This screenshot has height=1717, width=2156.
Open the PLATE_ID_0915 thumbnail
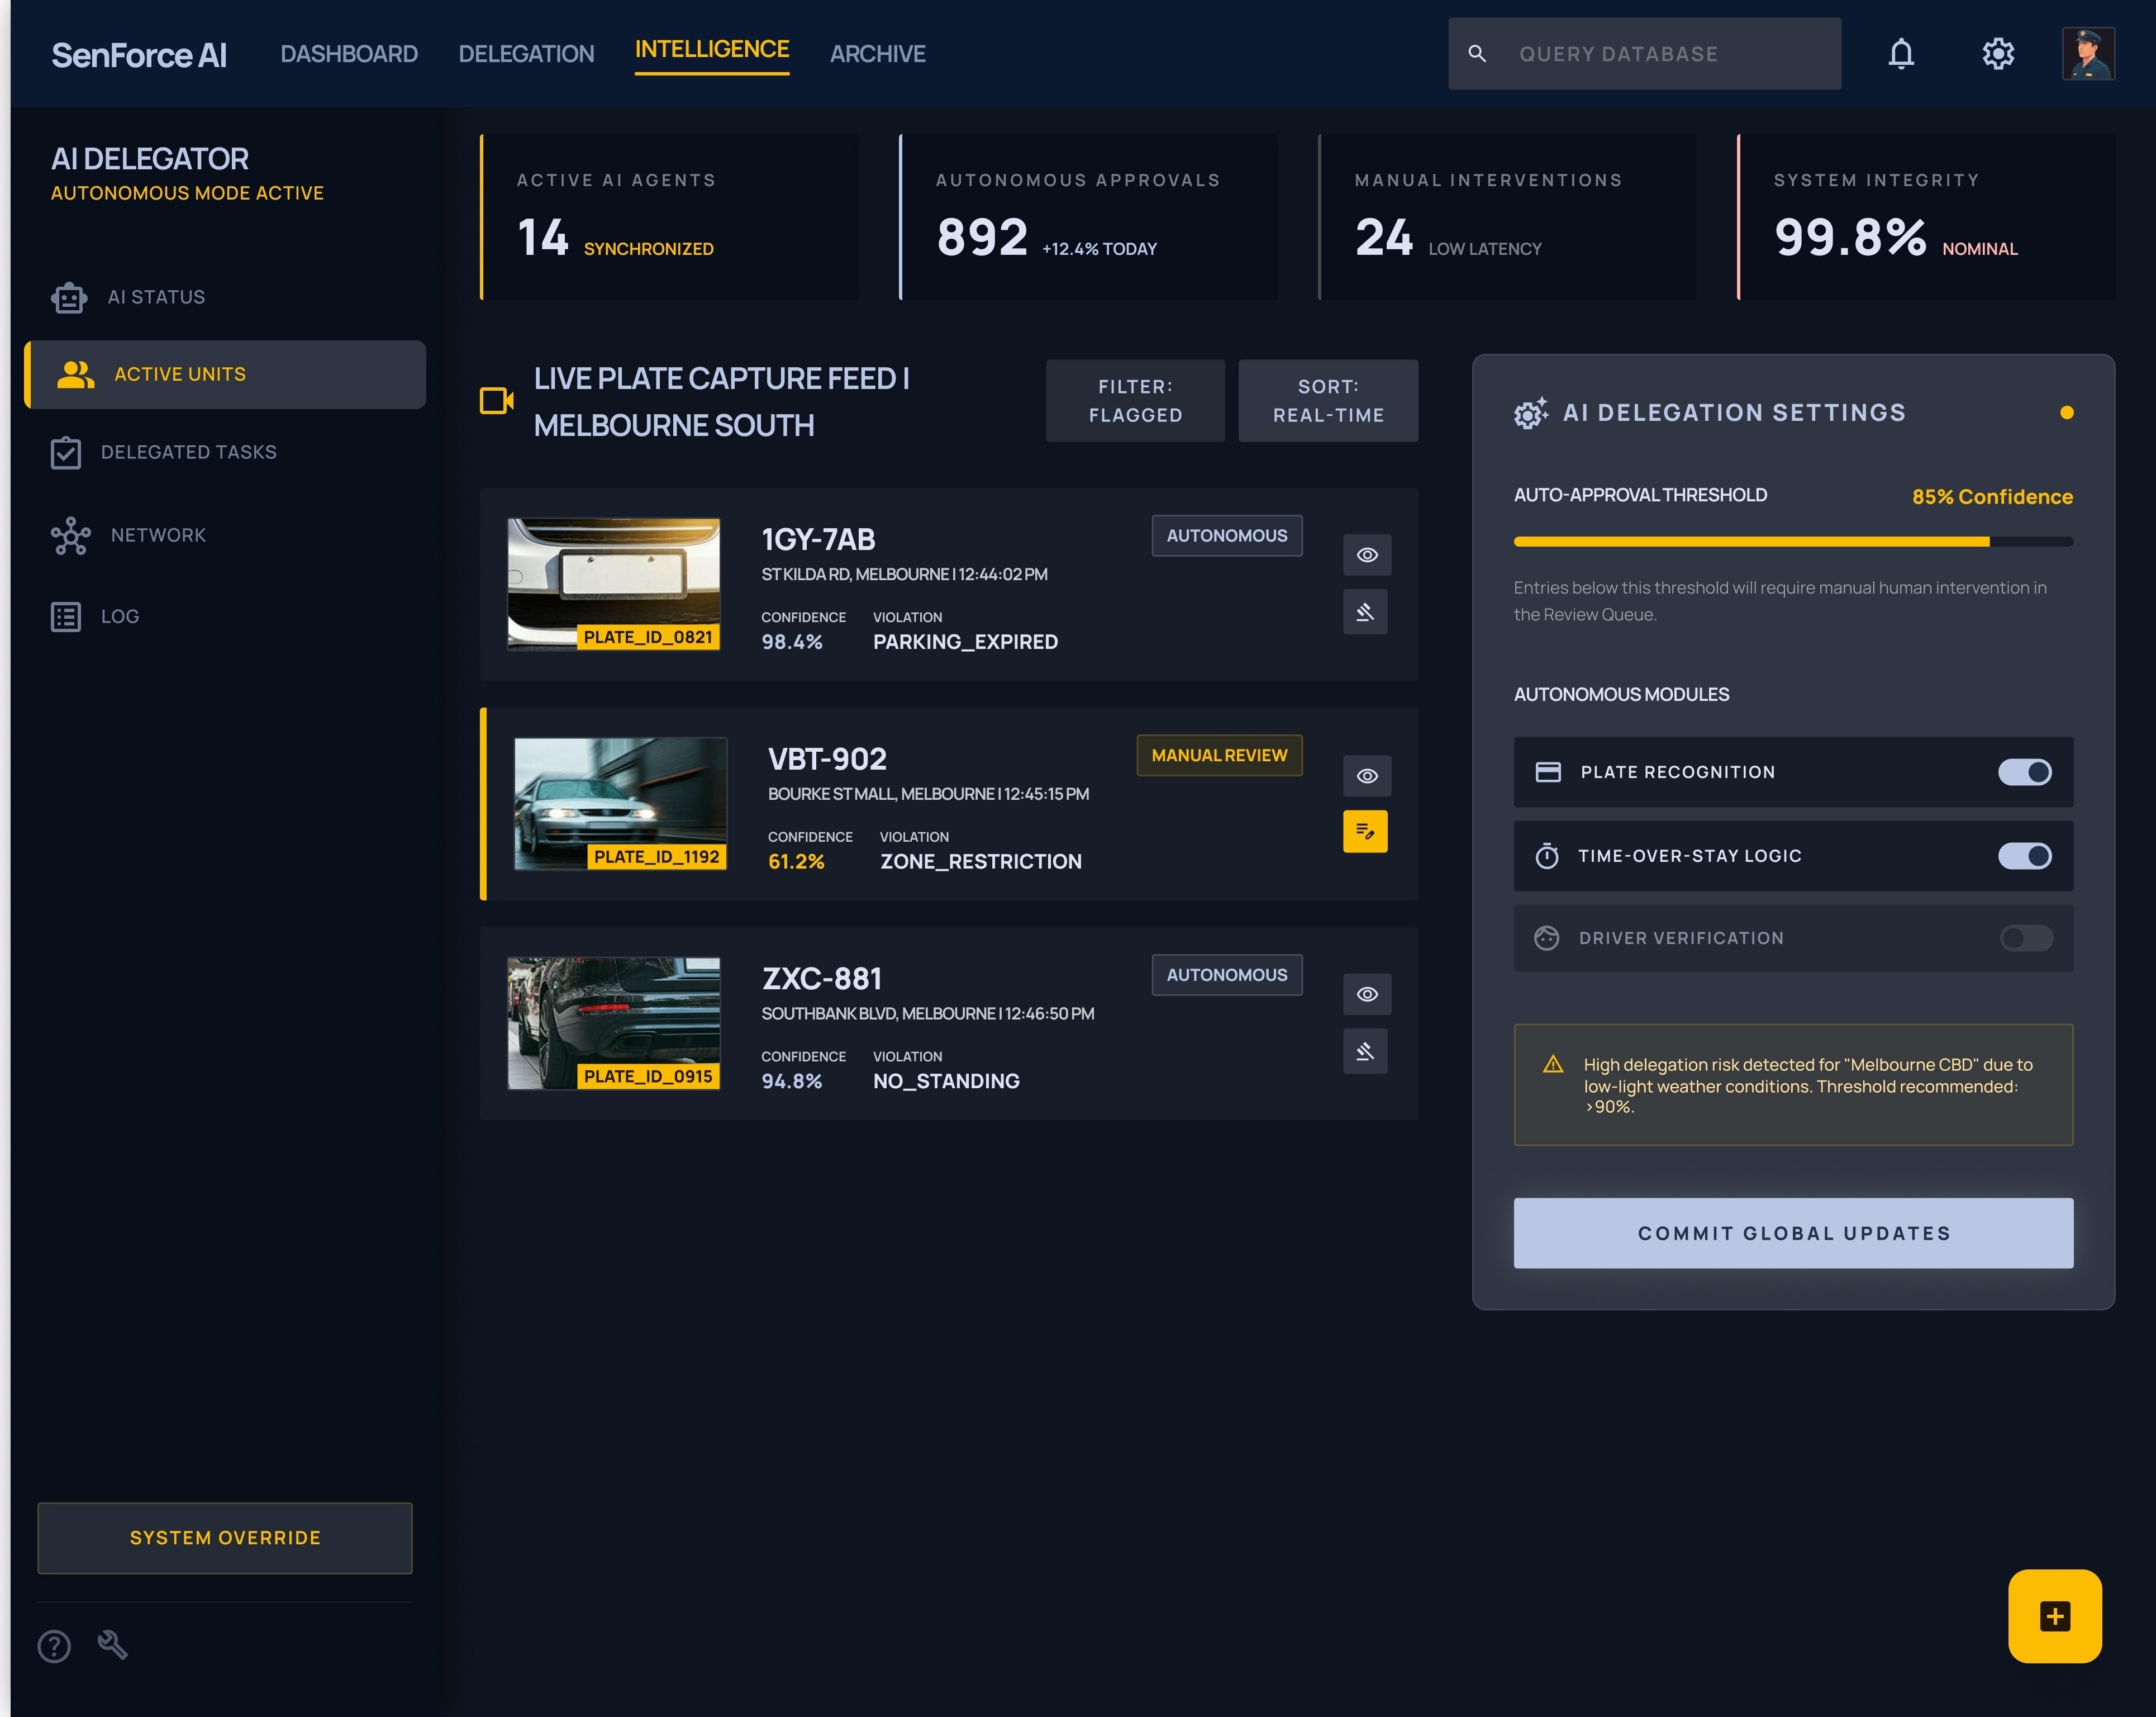pyautogui.click(x=614, y=1023)
